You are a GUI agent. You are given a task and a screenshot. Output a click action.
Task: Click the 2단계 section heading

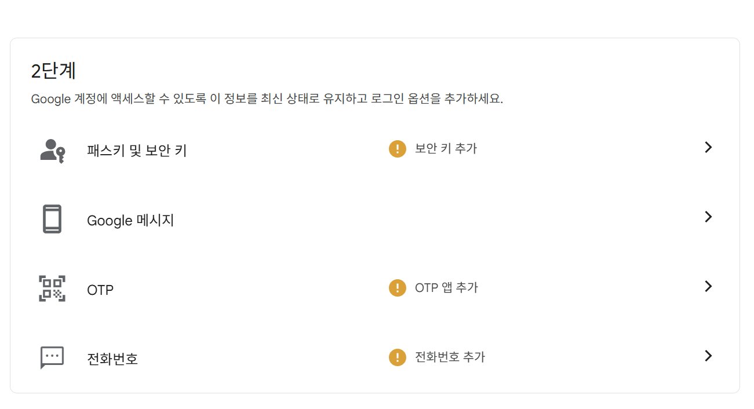point(53,71)
